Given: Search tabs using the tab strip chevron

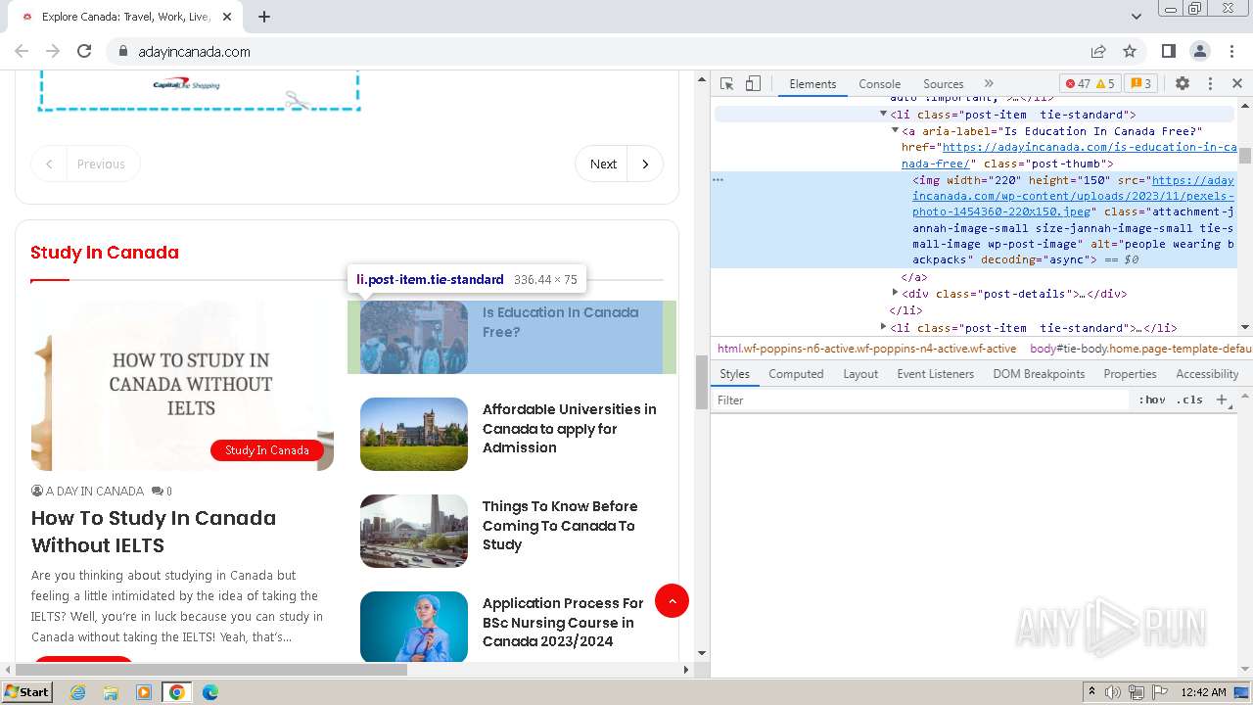Looking at the screenshot, I should [1136, 17].
